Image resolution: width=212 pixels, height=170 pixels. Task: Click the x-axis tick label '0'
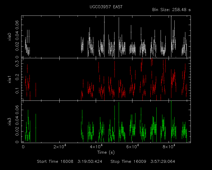coord(23,147)
